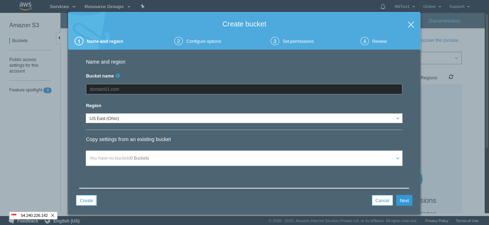Screen dimensions: 489x225
Task: Open the notifications bell icon
Action: click(x=383, y=6)
